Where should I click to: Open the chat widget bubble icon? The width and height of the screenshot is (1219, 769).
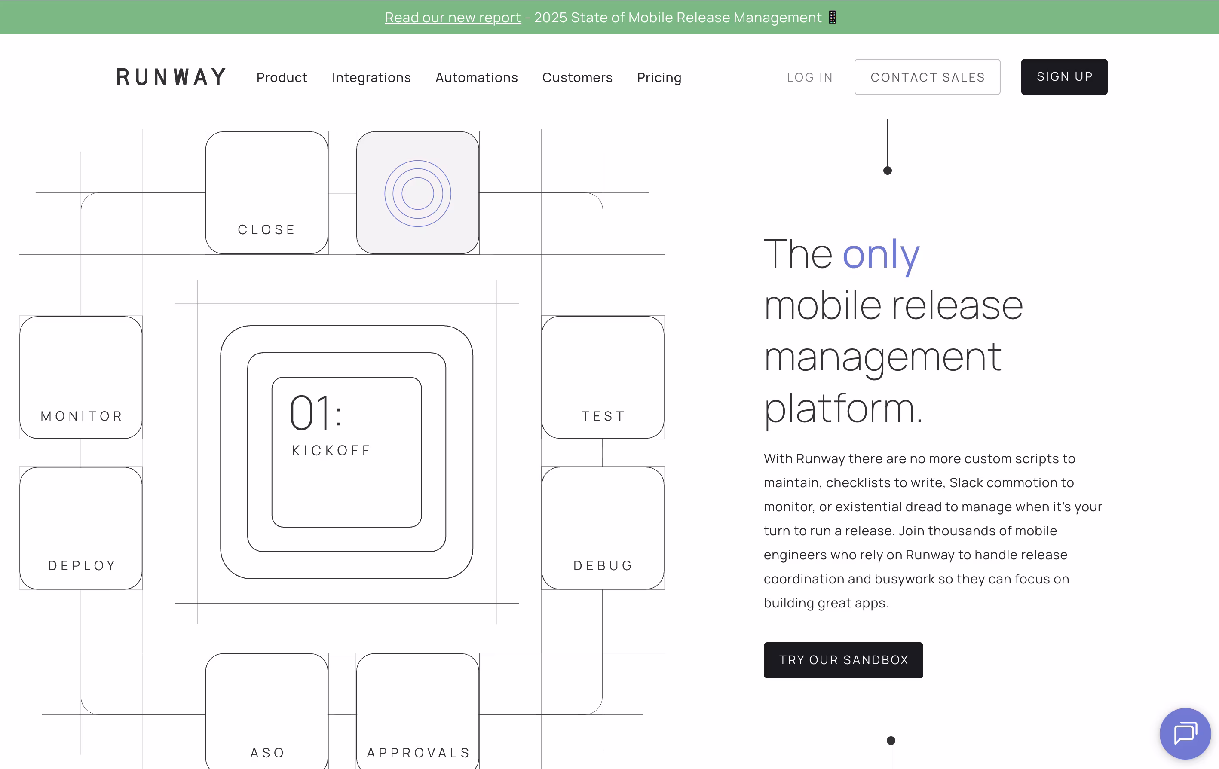pyautogui.click(x=1185, y=733)
